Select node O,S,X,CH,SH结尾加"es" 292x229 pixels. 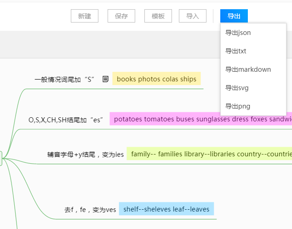coord(66,120)
